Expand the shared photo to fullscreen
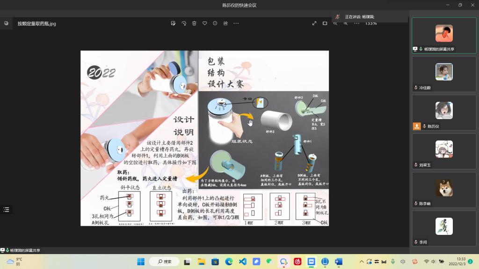This screenshot has width=479, height=269. 314,23
